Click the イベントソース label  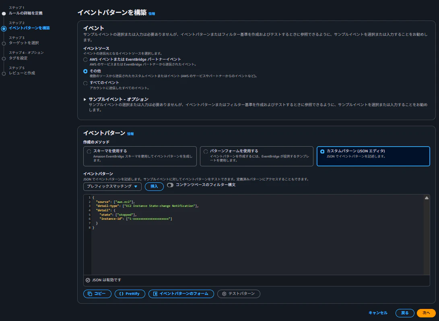[x=96, y=48]
